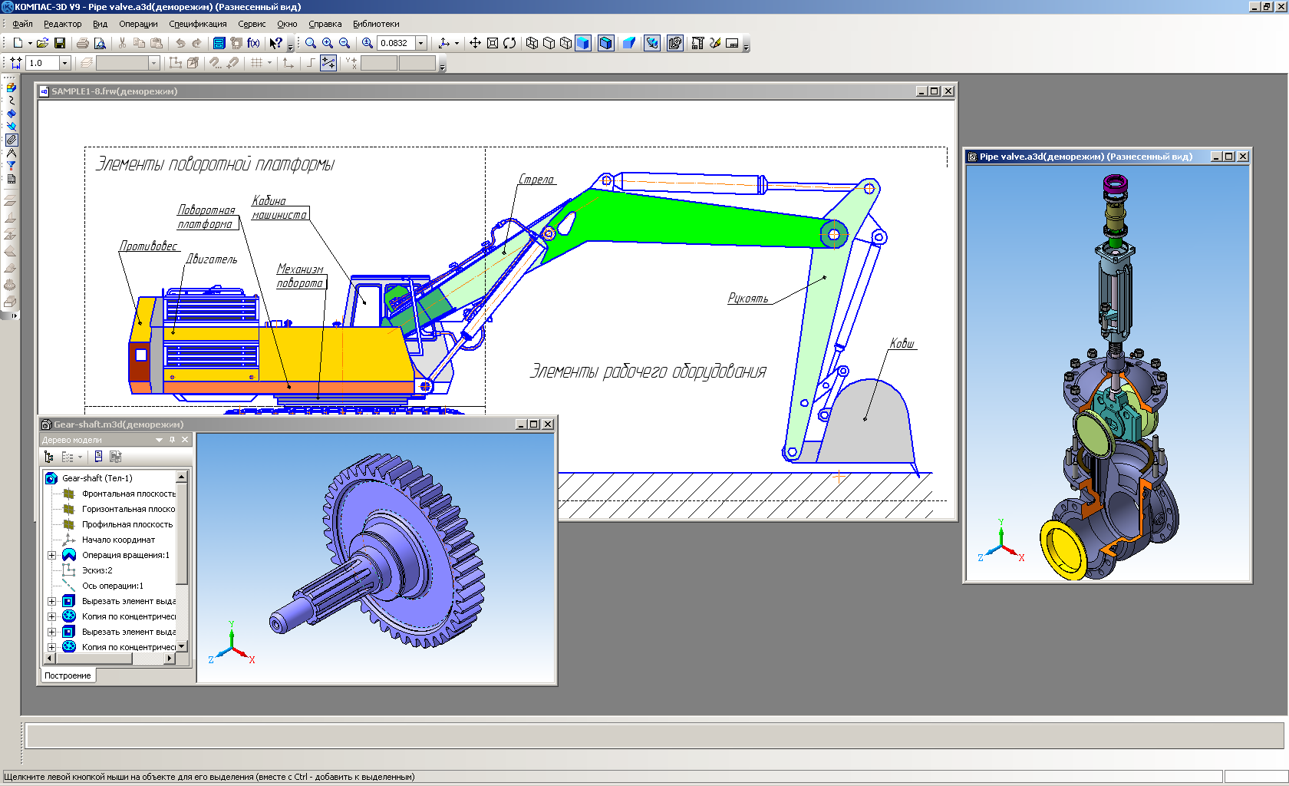The image size is (1289, 786).
Task: Select the Rotate view tool
Action: point(509,43)
